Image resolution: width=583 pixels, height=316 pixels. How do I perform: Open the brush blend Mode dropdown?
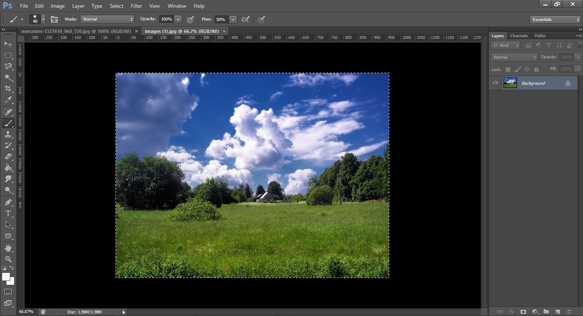tap(107, 19)
